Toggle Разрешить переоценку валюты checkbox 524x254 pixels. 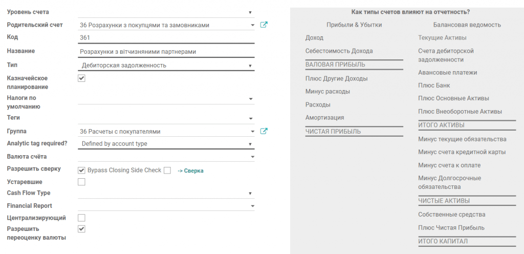click(x=81, y=229)
